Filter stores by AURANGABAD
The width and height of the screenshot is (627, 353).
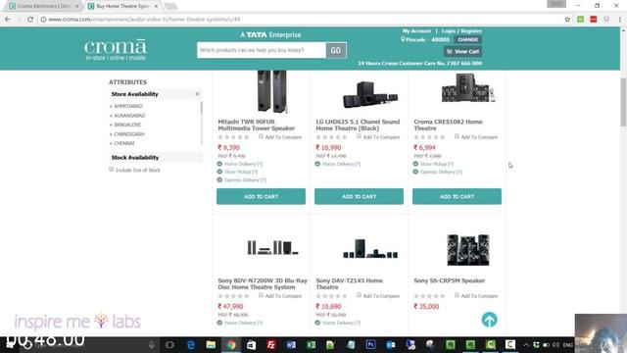pyautogui.click(x=129, y=116)
